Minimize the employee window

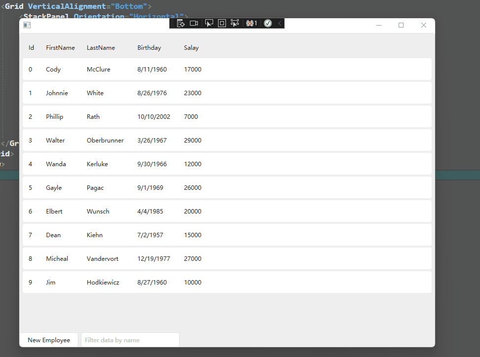(x=379, y=25)
